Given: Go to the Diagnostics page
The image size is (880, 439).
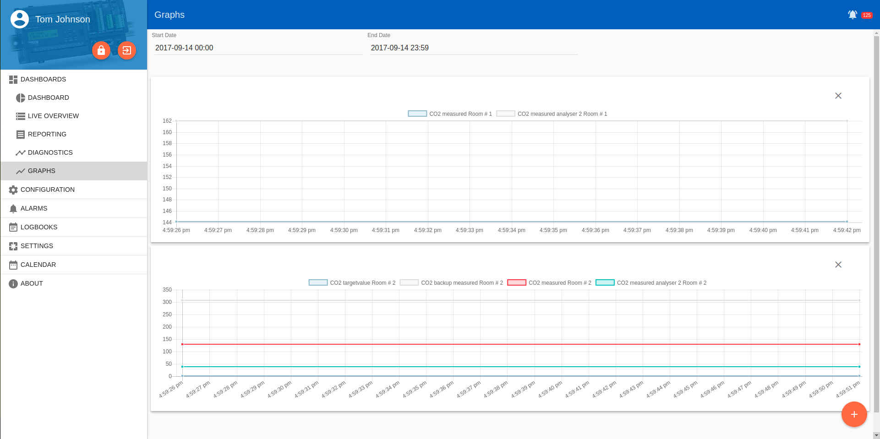Looking at the screenshot, I should click(50, 152).
